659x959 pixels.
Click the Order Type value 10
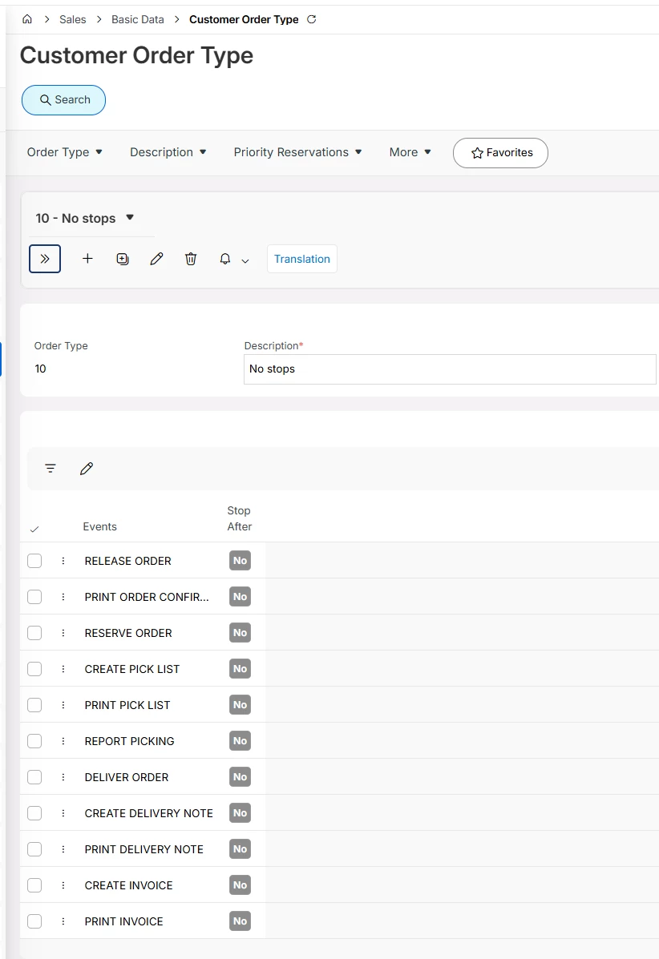(x=40, y=369)
